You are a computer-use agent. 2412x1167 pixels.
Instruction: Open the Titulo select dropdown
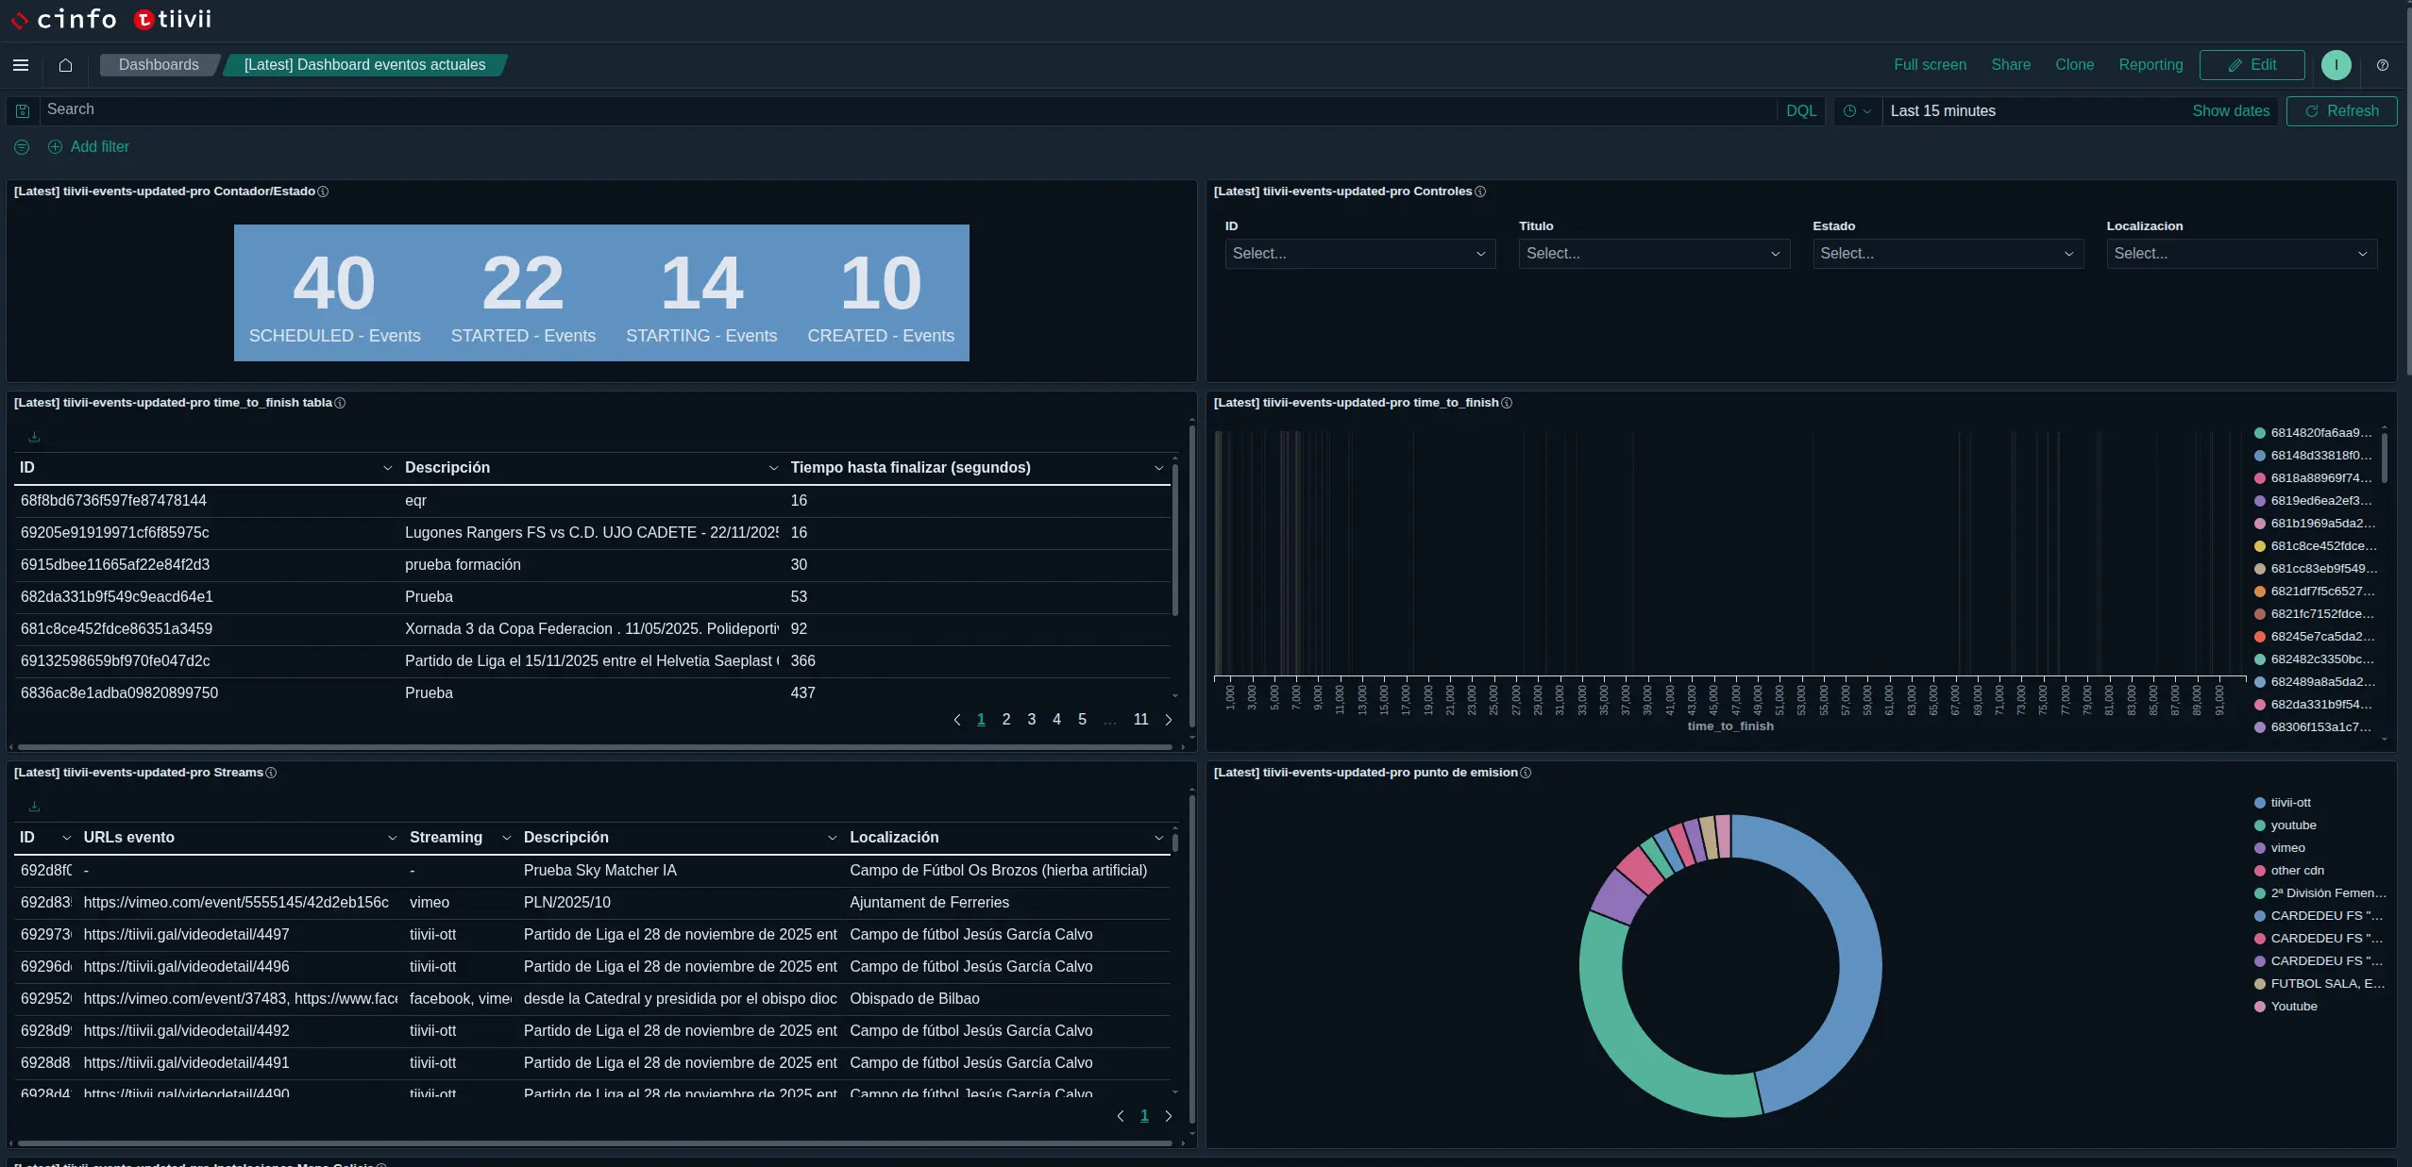1653,254
